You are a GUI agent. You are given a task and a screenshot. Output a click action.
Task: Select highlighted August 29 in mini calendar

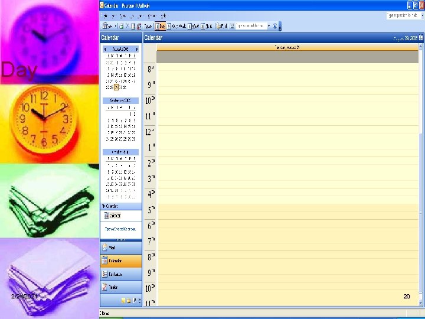(x=116, y=87)
